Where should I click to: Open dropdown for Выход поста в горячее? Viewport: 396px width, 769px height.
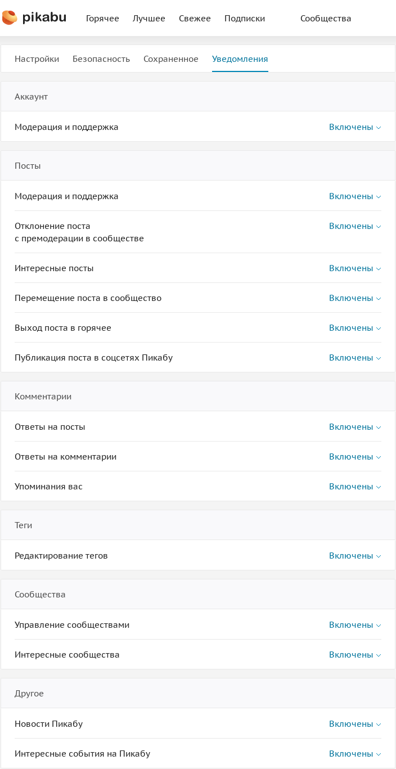click(354, 328)
